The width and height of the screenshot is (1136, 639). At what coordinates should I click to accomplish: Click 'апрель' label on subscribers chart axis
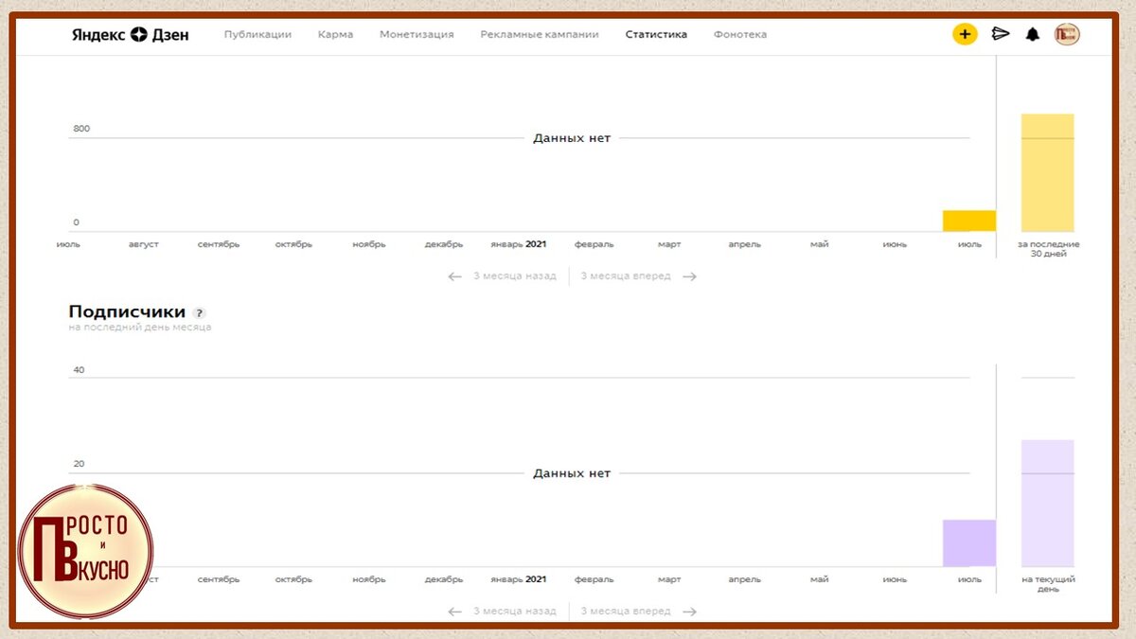744,579
